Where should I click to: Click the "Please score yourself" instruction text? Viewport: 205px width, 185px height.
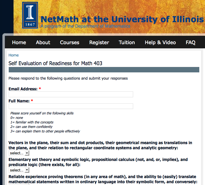click(42, 113)
